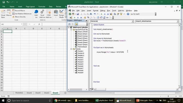Open Watch Window from Debug toolbar
Image resolution: width=183 pixels, height=103 pixels.
point(104,17)
